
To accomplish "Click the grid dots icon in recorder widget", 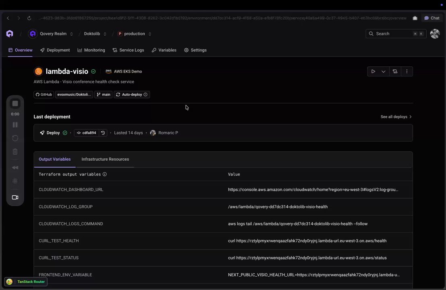I will 15,181.
